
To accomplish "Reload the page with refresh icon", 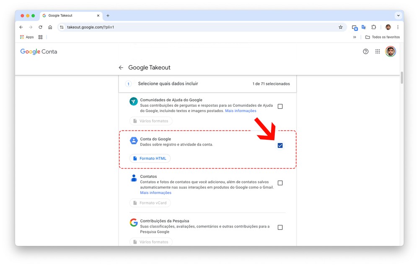I will [x=40, y=27].
